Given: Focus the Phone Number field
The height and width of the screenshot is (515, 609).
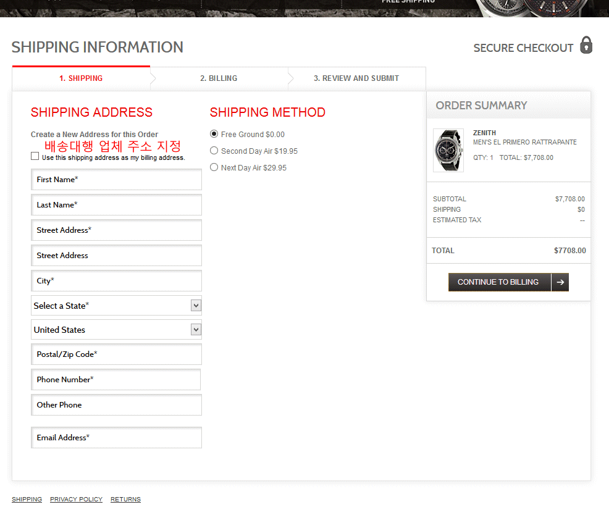Looking at the screenshot, I should point(116,380).
